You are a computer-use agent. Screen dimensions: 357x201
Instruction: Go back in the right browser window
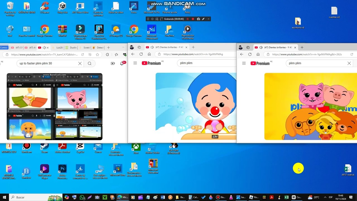pyautogui.click(x=242, y=54)
